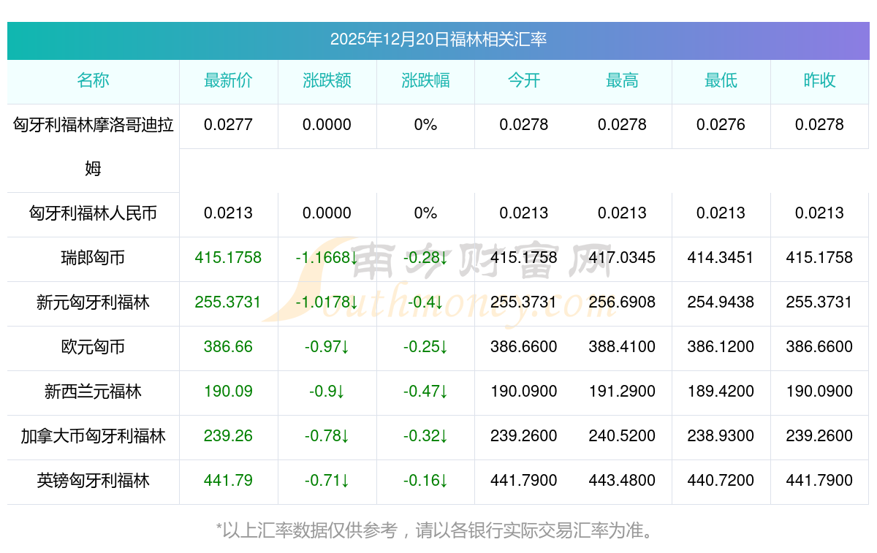Click the 最新价 column header
Viewport: 877px width, 553px height.
point(229,80)
